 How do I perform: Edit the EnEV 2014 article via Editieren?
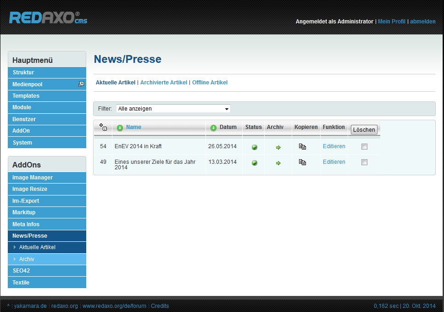pyautogui.click(x=334, y=146)
